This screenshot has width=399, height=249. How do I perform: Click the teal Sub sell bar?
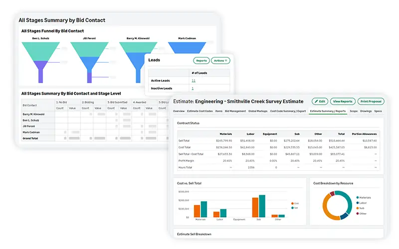coord(262,206)
